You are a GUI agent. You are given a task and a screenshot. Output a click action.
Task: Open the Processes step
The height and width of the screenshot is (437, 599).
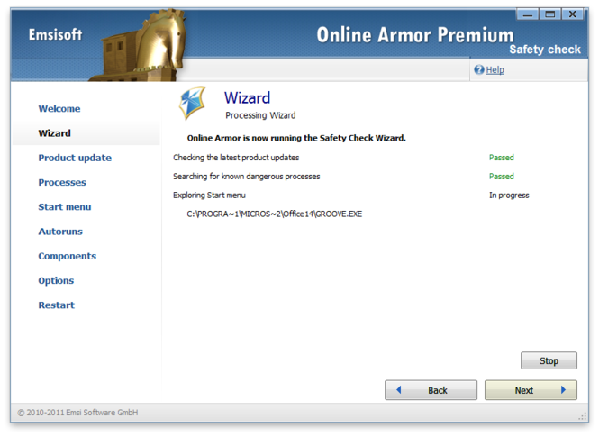62,182
